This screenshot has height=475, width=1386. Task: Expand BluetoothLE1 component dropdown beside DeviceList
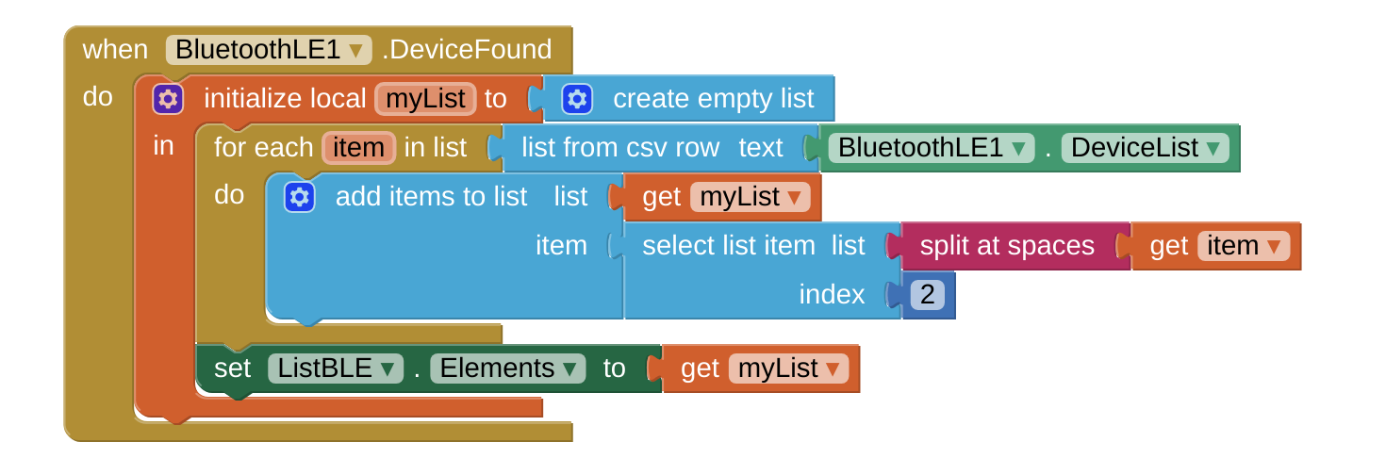pyautogui.click(x=1018, y=148)
